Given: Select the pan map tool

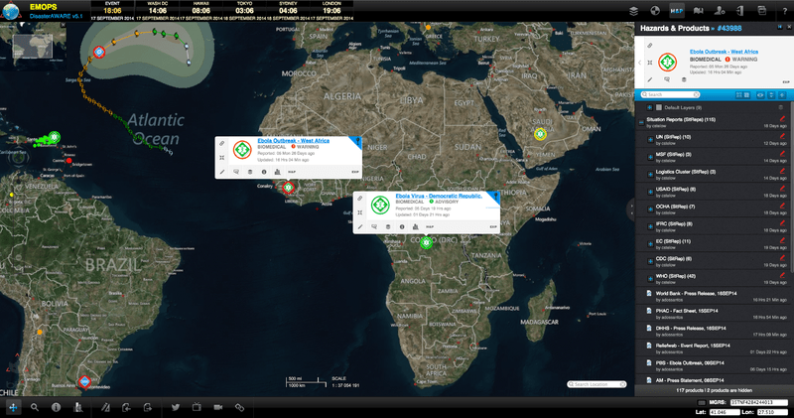Looking at the screenshot, I should [x=12, y=407].
